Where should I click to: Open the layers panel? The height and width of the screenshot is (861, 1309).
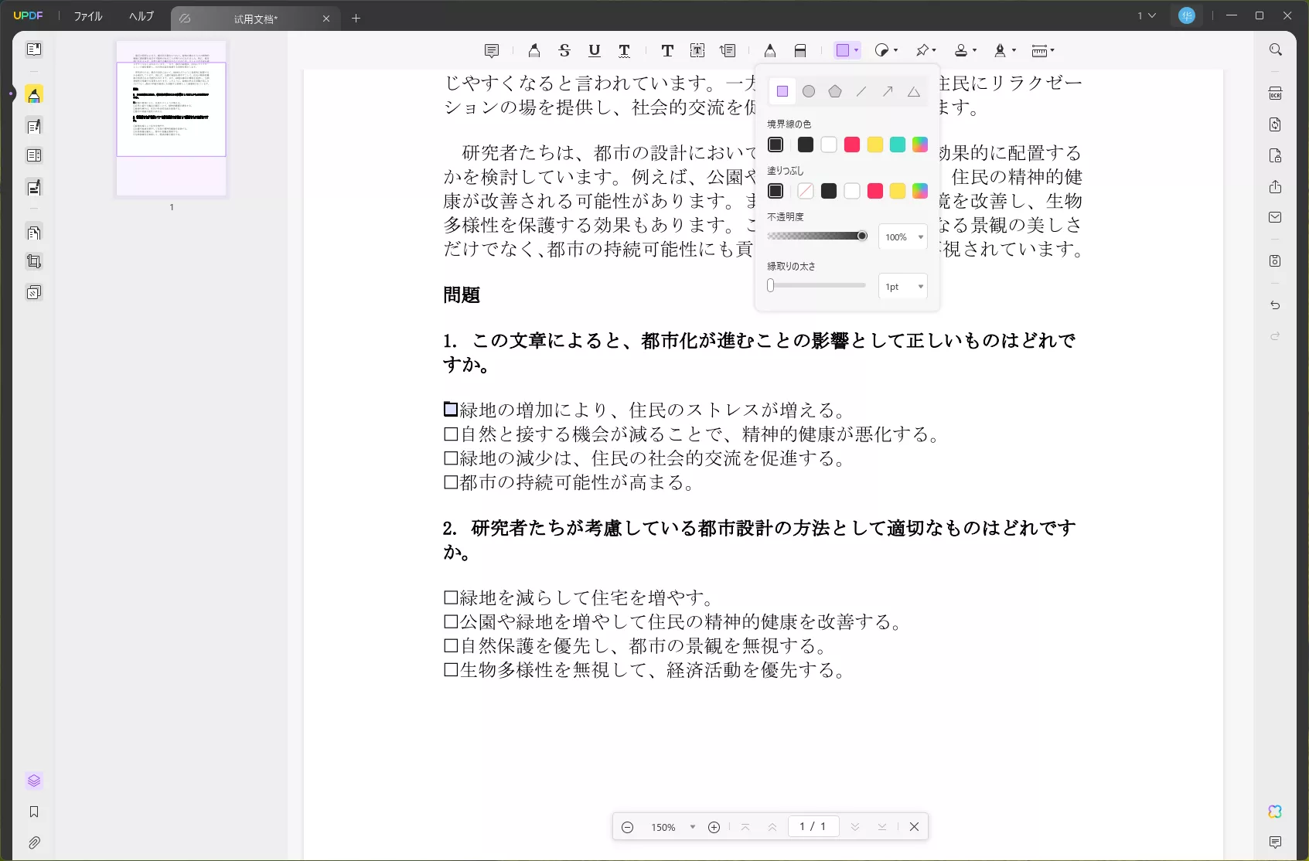click(x=34, y=781)
